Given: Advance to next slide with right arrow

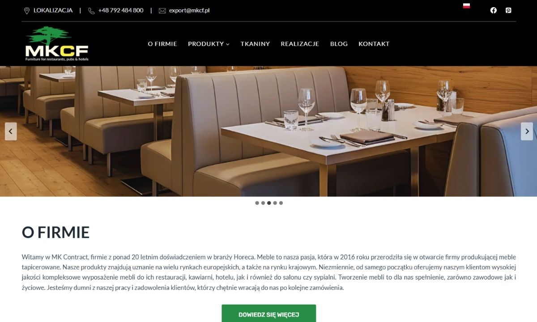Looking at the screenshot, I should tap(527, 131).
